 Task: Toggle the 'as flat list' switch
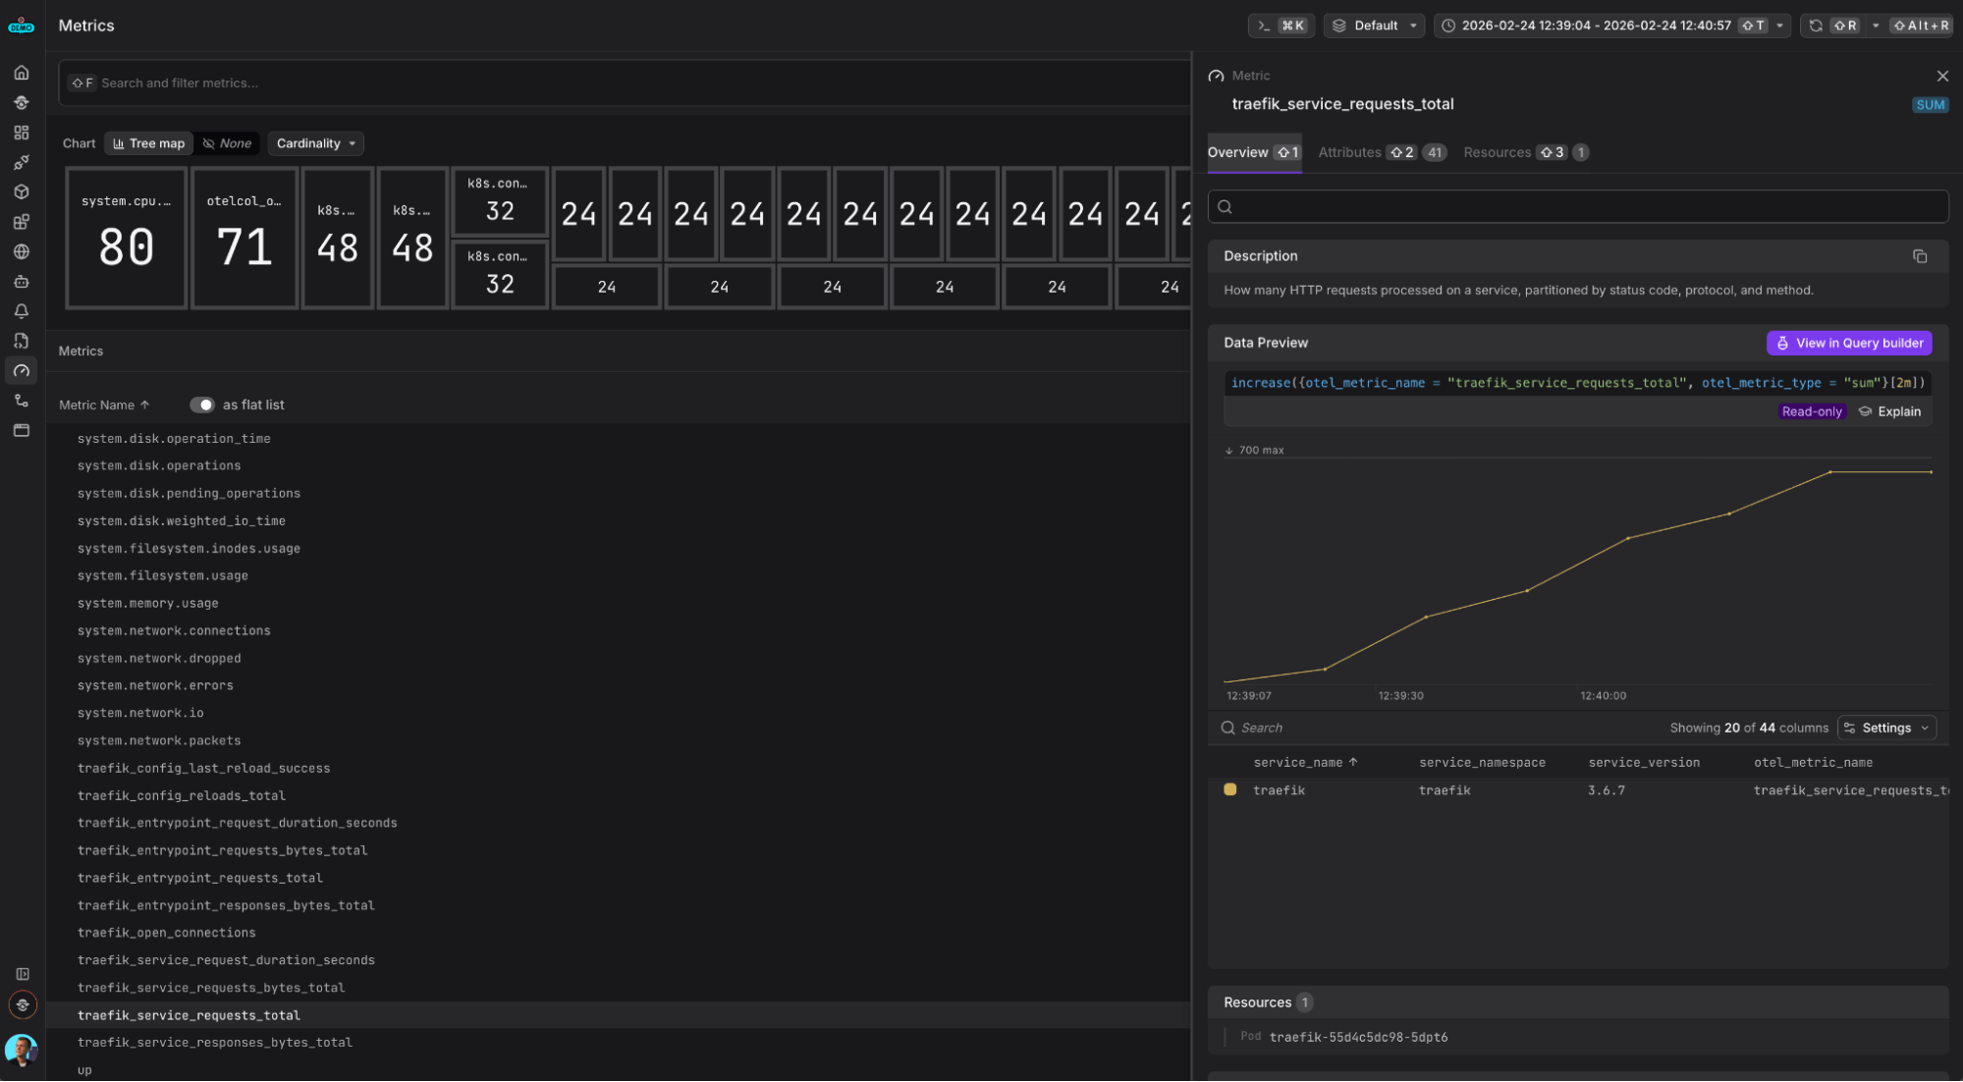(x=202, y=406)
